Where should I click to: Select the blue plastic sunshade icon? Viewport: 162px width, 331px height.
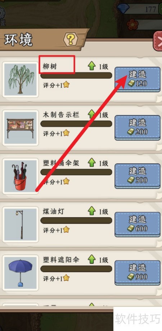click(21, 272)
